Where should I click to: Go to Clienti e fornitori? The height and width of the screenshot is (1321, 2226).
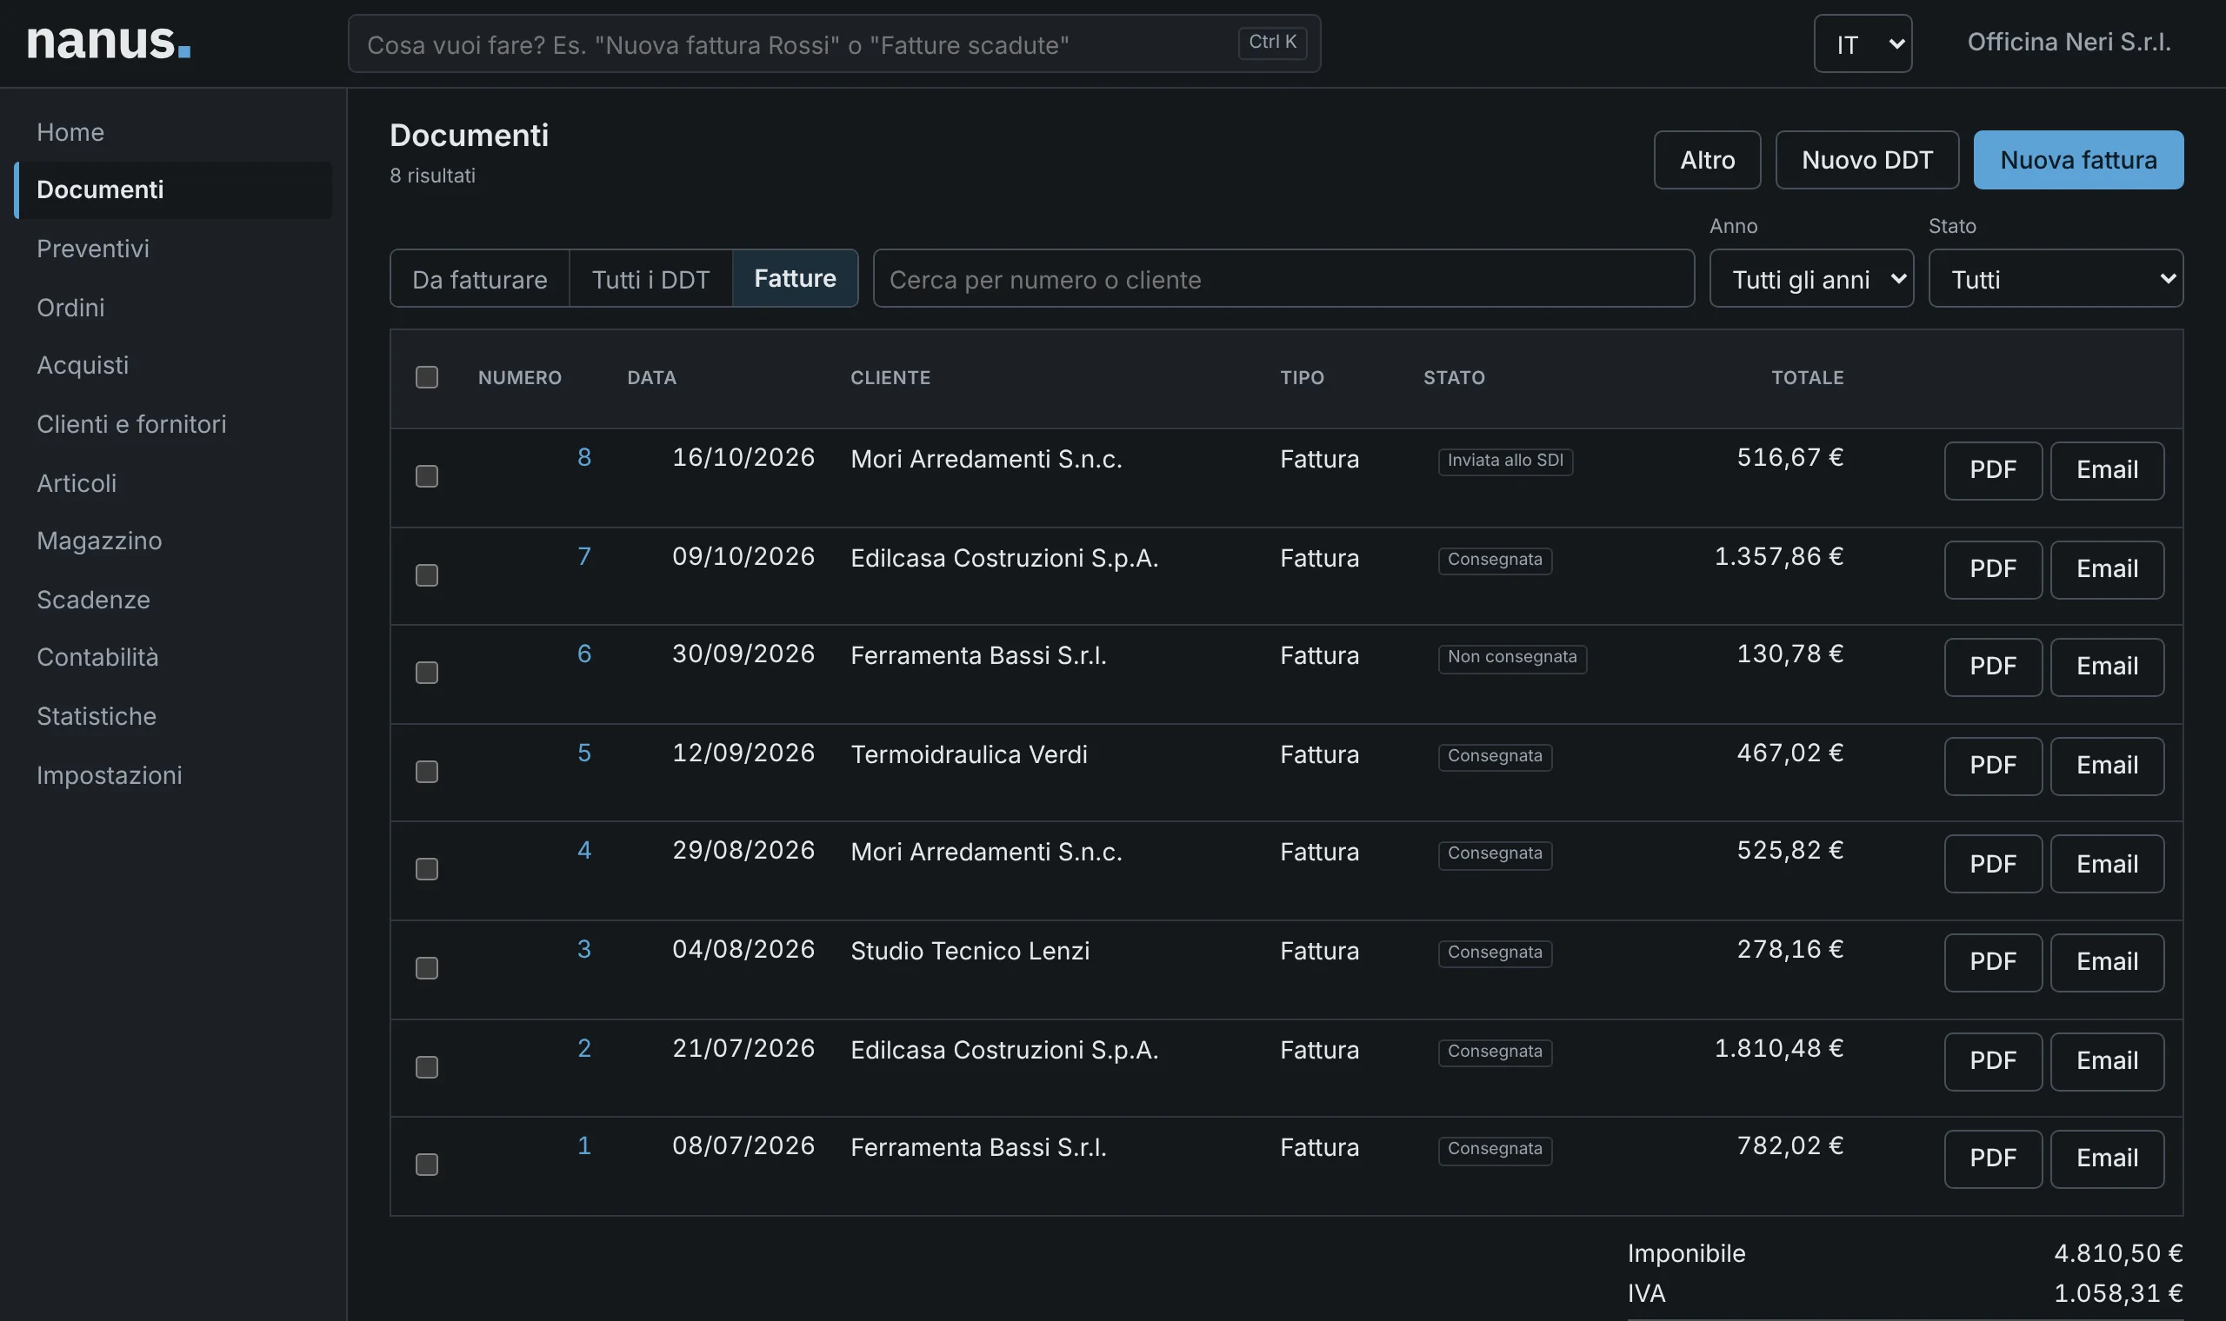pos(174,424)
